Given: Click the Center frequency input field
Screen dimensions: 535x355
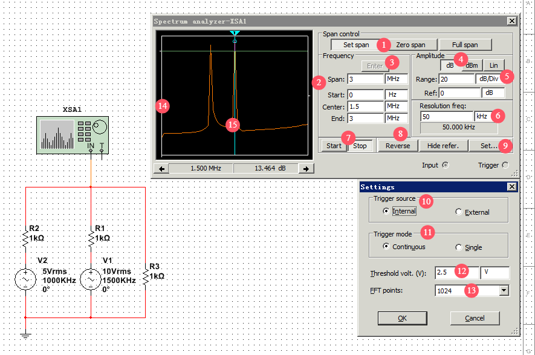Looking at the screenshot, I should [x=366, y=106].
